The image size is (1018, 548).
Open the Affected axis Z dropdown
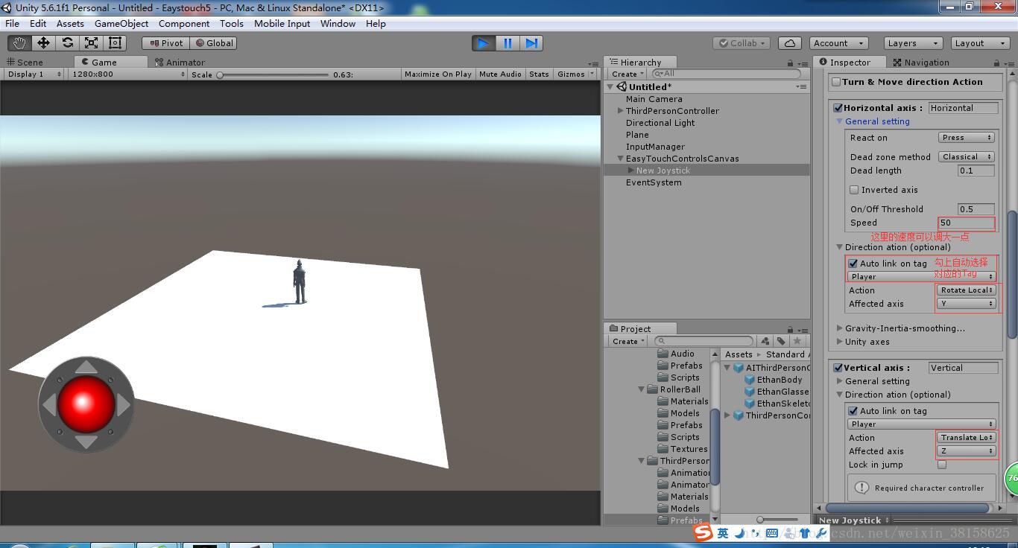pyautogui.click(x=966, y=451)
